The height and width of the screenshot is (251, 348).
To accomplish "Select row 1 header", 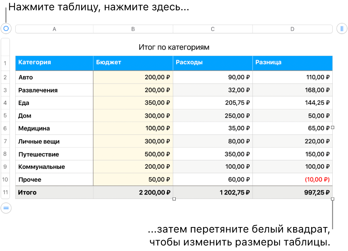I will tap(5, 63).
